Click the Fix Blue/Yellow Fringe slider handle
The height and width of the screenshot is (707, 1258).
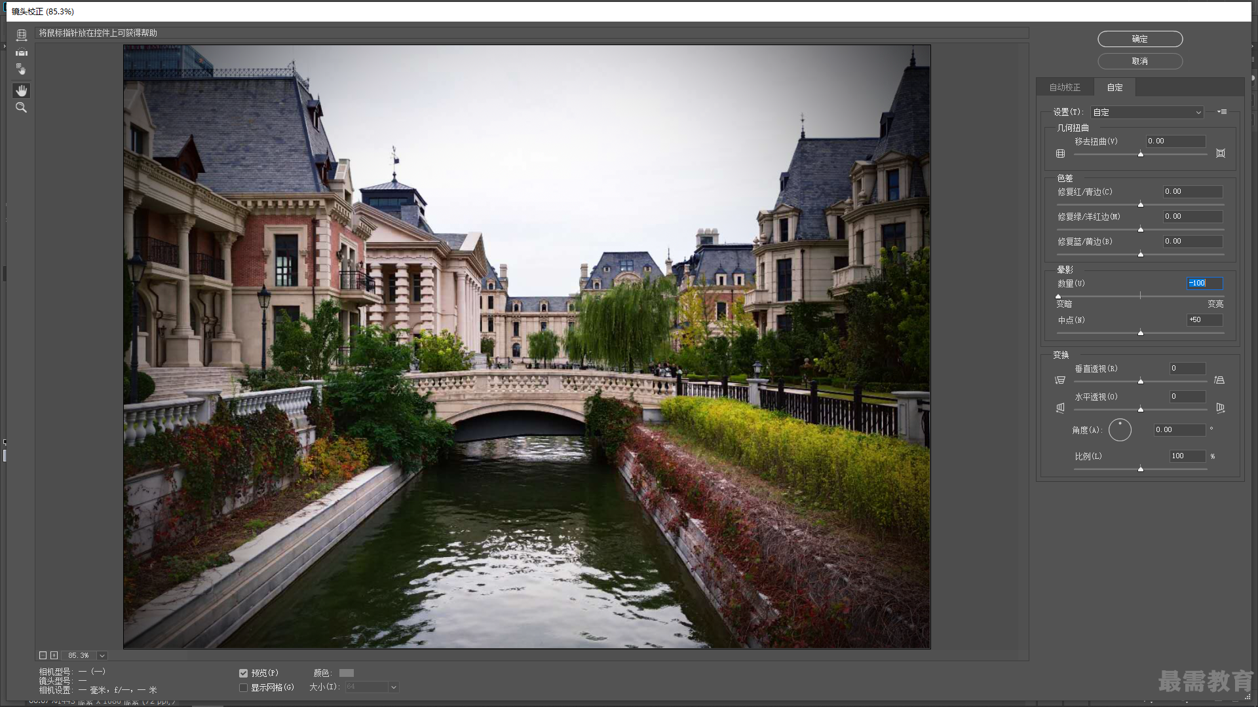[1141, 255]
